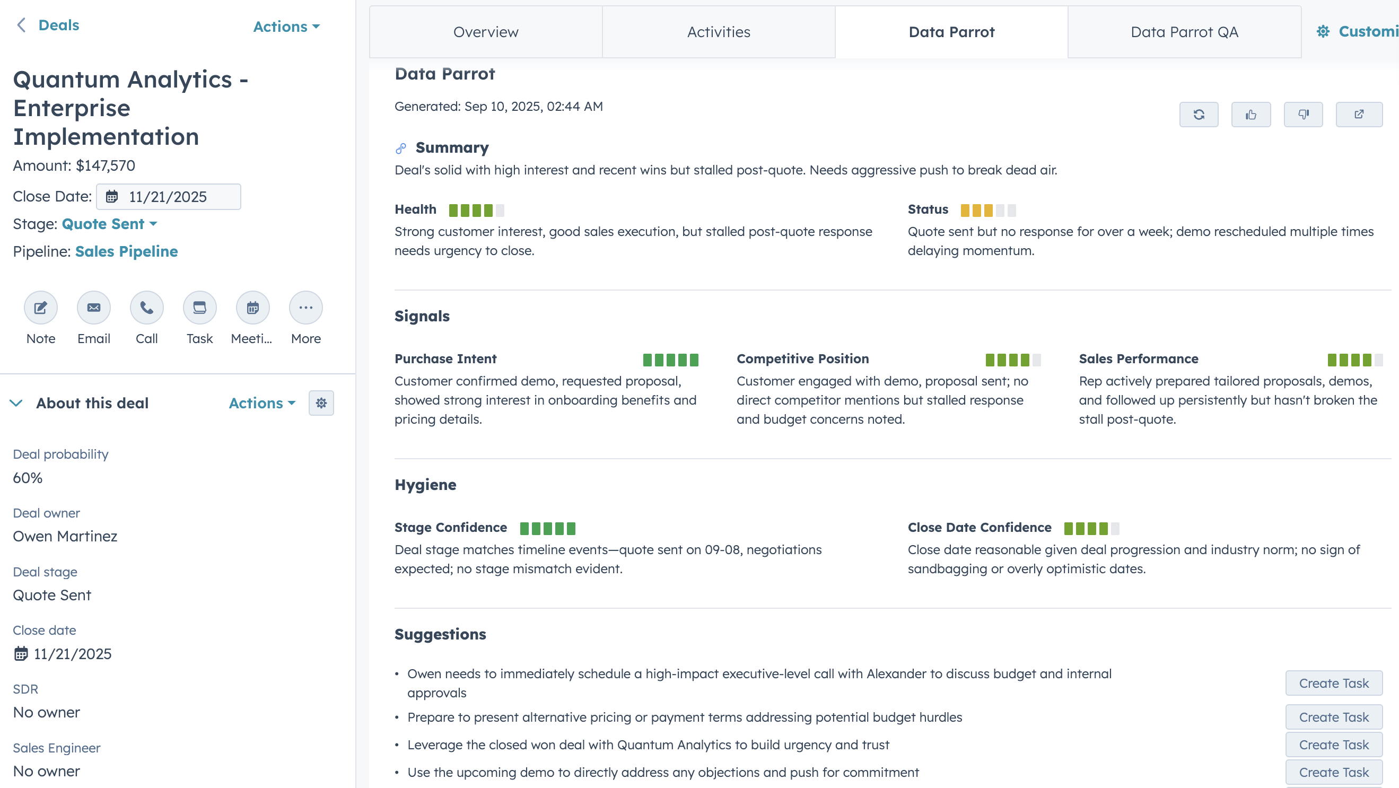
Task: Give a thumbs down to the report
Action: [x=1304, y=115]
